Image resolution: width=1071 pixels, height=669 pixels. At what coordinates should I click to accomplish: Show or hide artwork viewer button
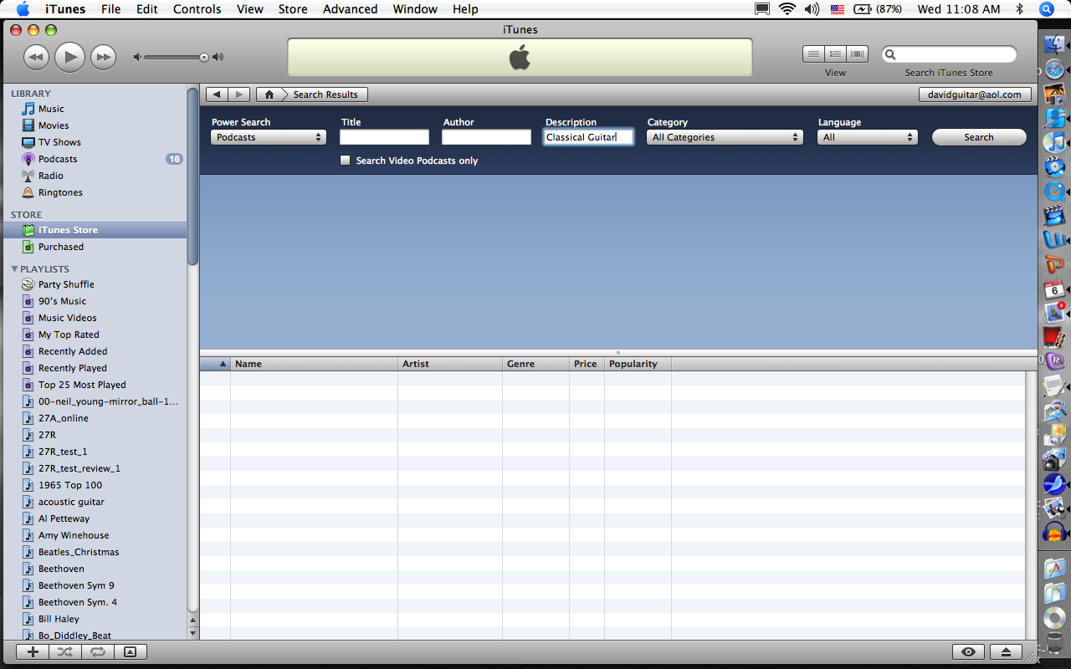click(x=131, y=652)
